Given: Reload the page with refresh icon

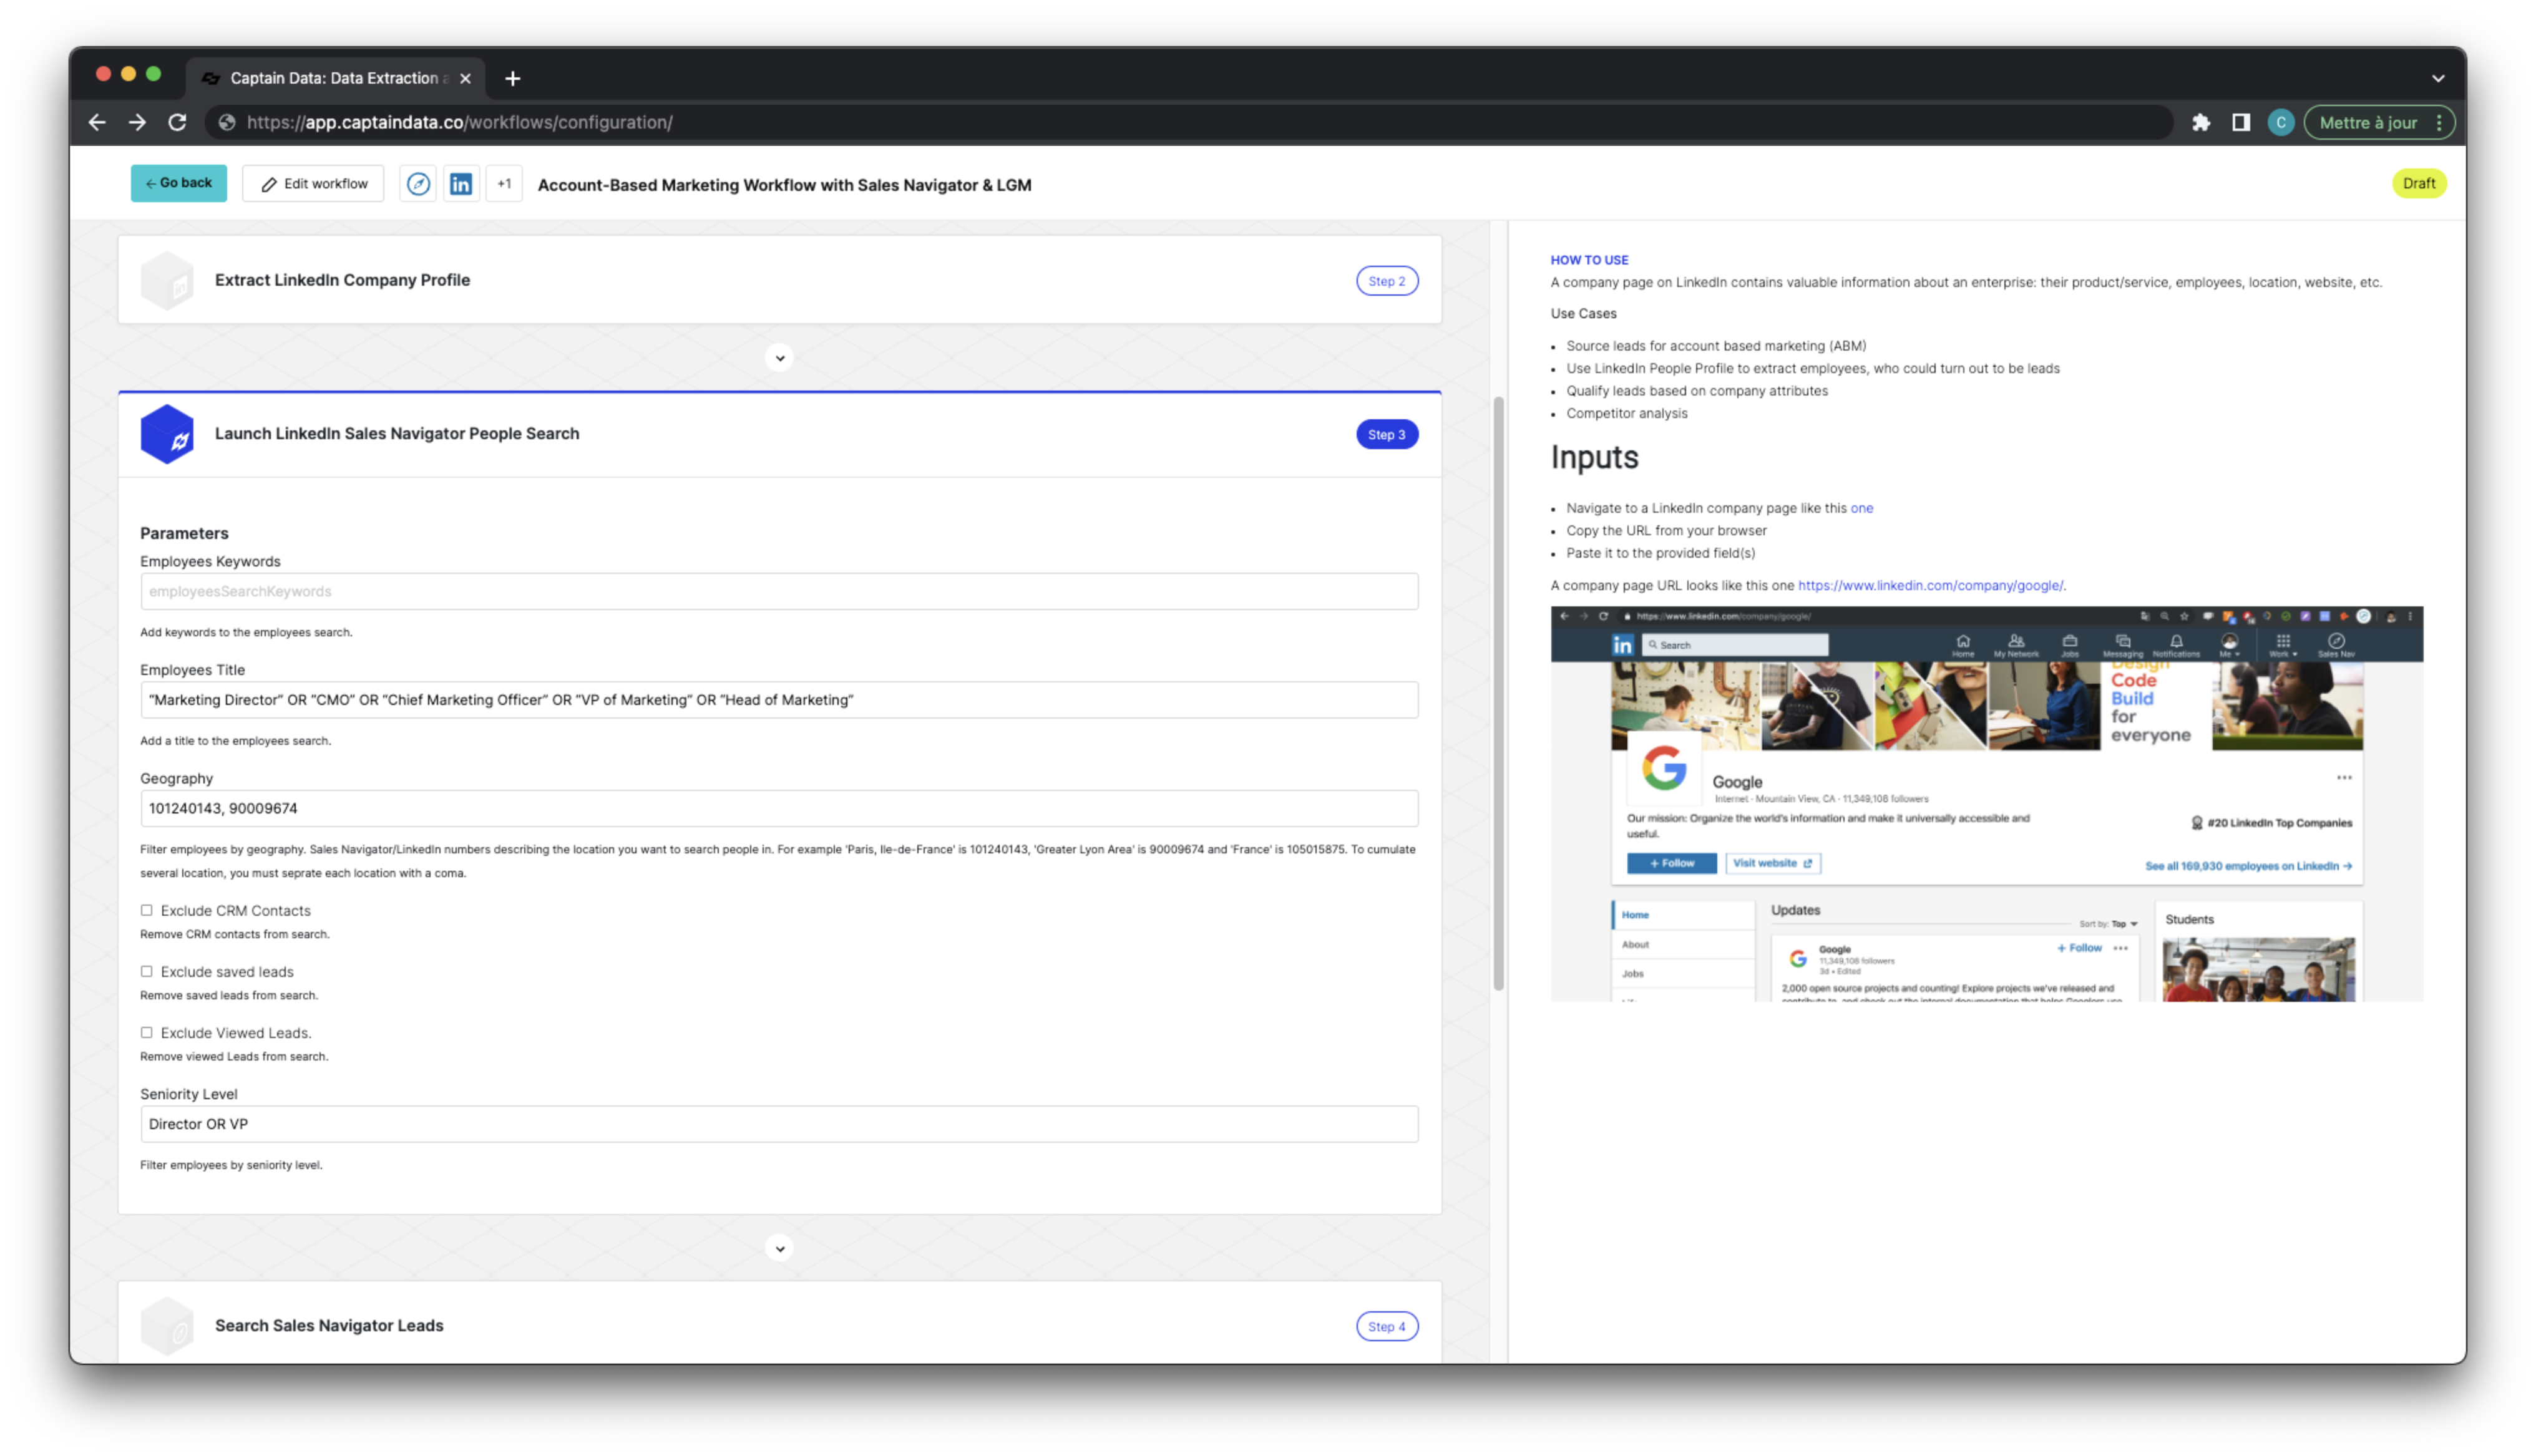Looking at the screenshot, I should tap(177, 122).
